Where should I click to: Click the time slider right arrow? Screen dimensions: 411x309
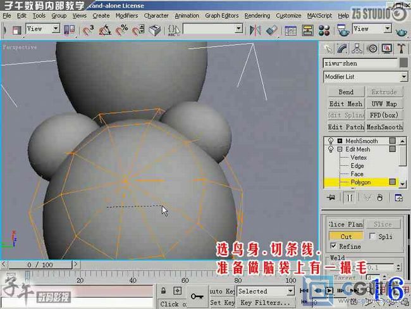coord(76,265)
